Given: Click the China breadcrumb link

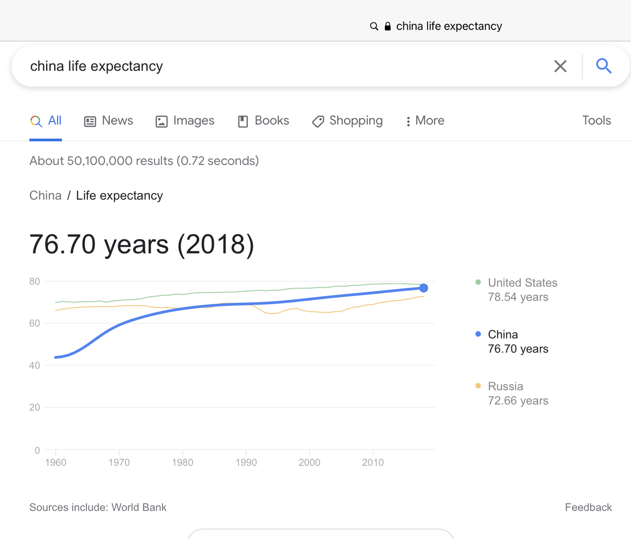Looking at the screenshot, I should tap(46, 195).
